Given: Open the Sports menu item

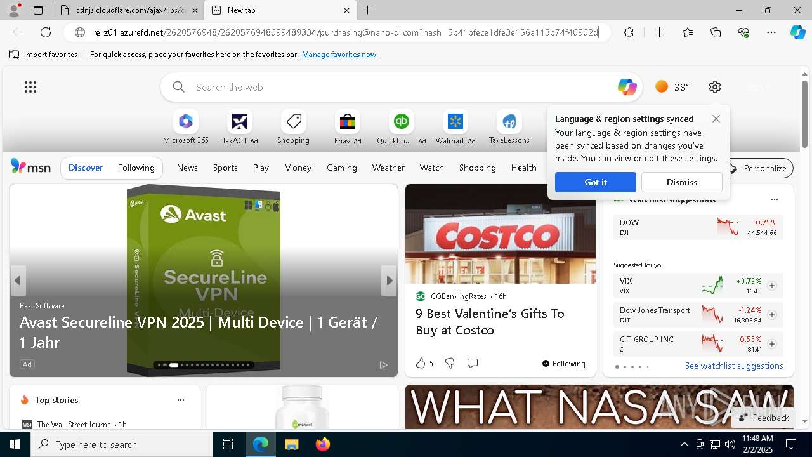Looking at the screenshot, I should point(225,168).
